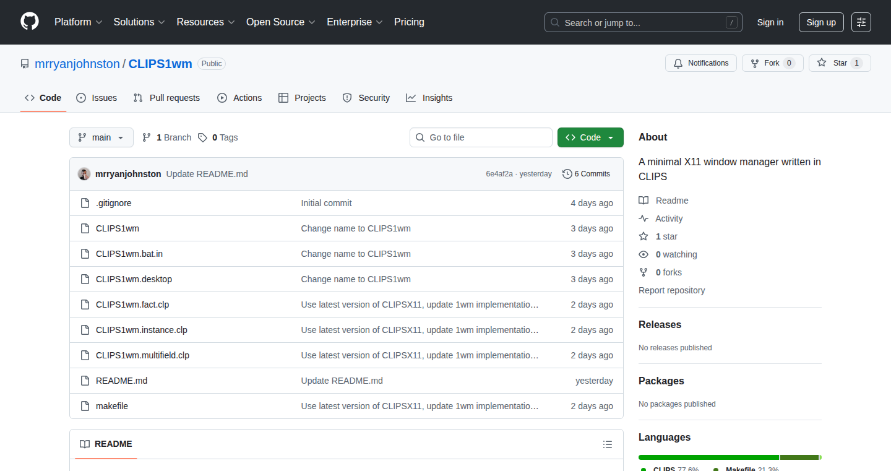Click the Readme book icon in About
Screen dimensions: 891x471
(643, 201)
